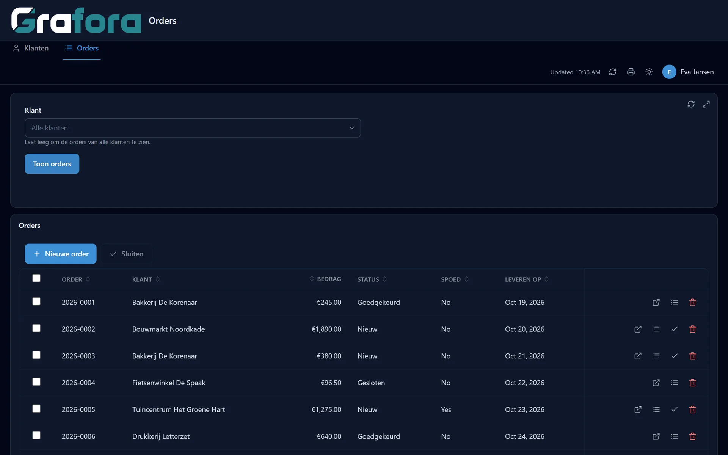The height and width of the screenshot is (455, 728).
Task: Tick the select-all checkbox in the table header
Action: coord(36,278)
